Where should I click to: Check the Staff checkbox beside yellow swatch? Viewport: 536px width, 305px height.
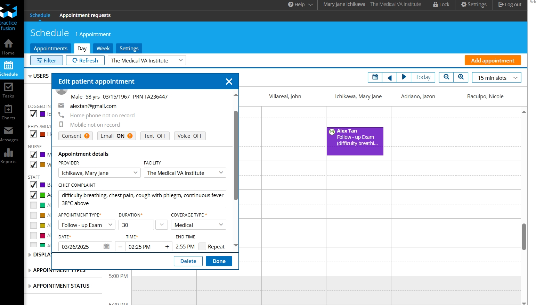[x=33, y=225]
